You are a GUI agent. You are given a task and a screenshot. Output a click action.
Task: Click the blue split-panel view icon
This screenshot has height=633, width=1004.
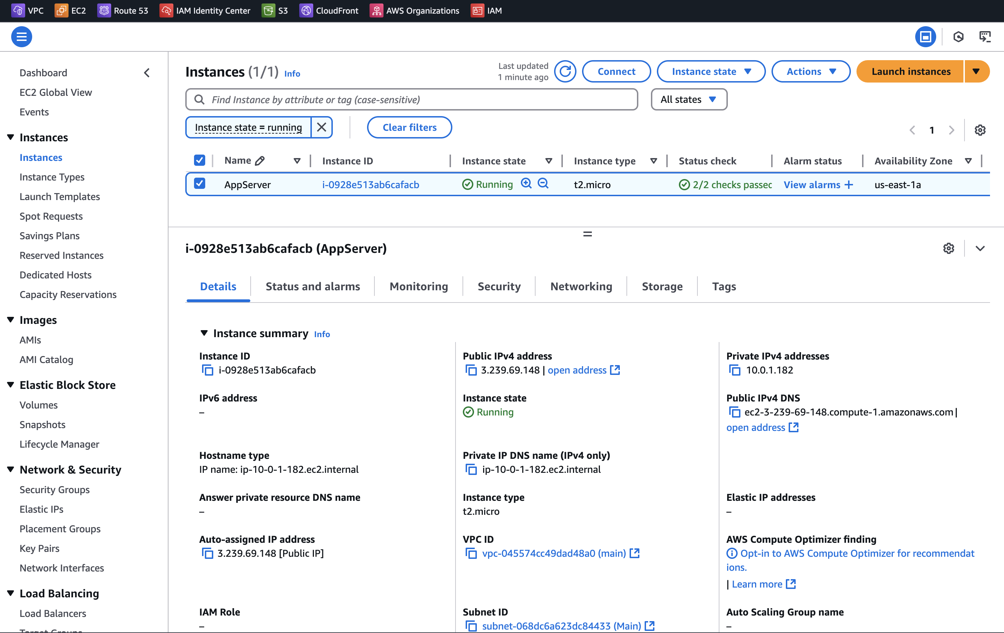[x=925, y=37]
